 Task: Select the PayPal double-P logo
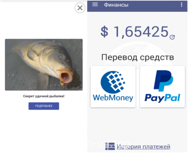coord(164,81)
